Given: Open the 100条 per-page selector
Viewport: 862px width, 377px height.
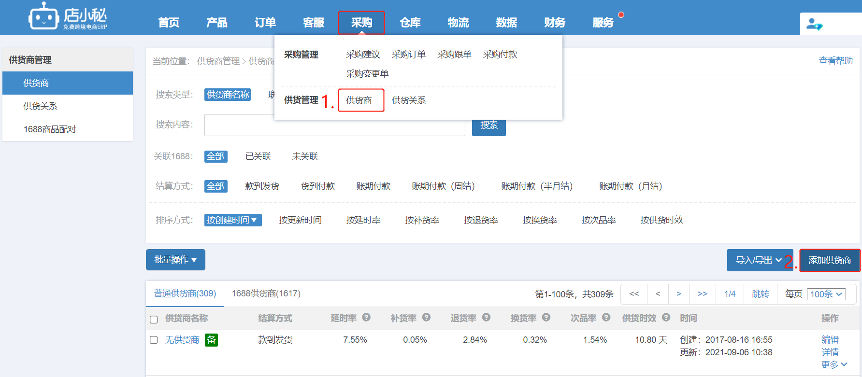Looking at the screenshot, I should 826,294.
